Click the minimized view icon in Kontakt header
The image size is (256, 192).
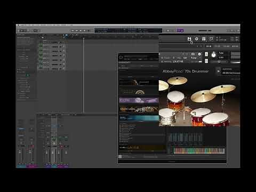pos(211,39)
